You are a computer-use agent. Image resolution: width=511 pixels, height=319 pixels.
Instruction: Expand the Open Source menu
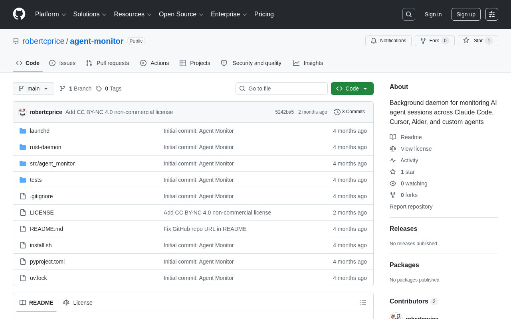click(181, 14)
